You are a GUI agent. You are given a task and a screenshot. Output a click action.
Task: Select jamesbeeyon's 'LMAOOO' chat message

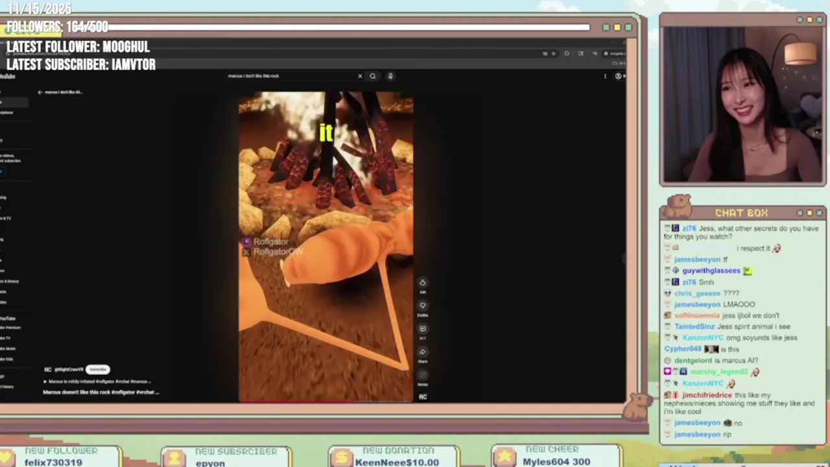(709, 304)
